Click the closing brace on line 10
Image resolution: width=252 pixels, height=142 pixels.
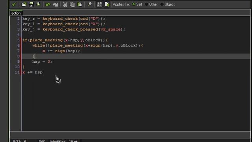tap(24, 67)
